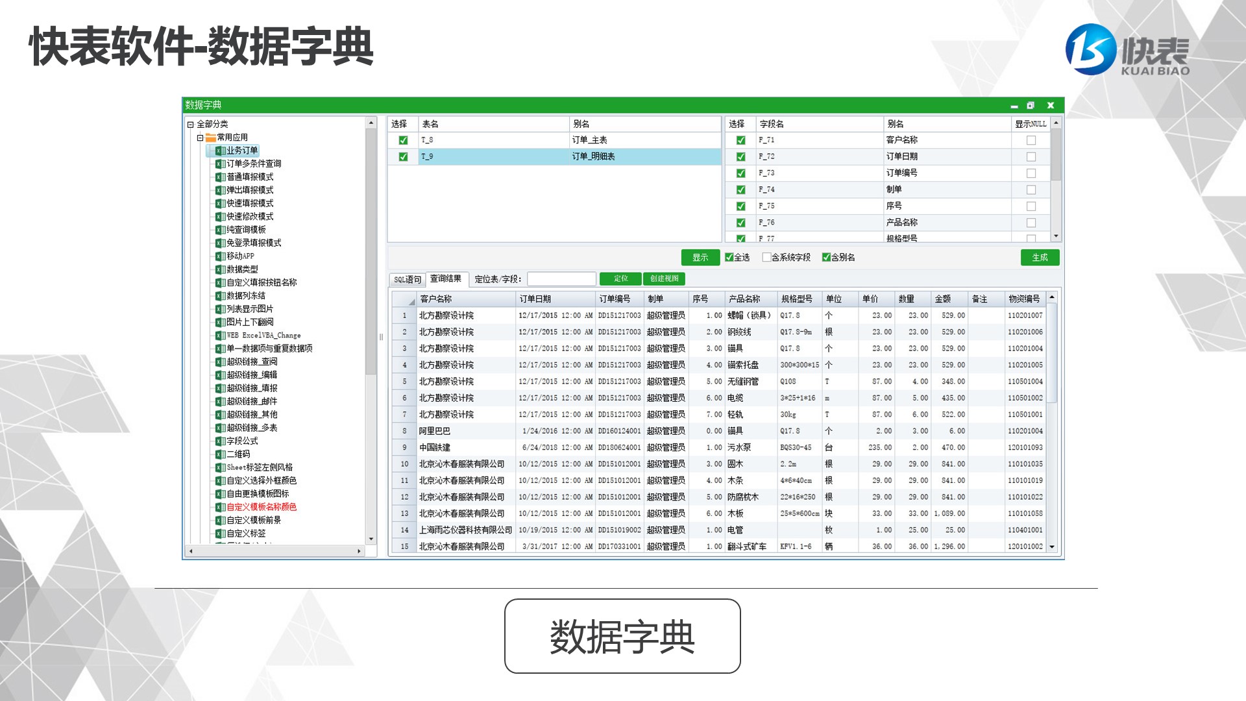Enable 显示NULL for 订单日期
Screen dimensions: 1246x701
pos(1031,156)
